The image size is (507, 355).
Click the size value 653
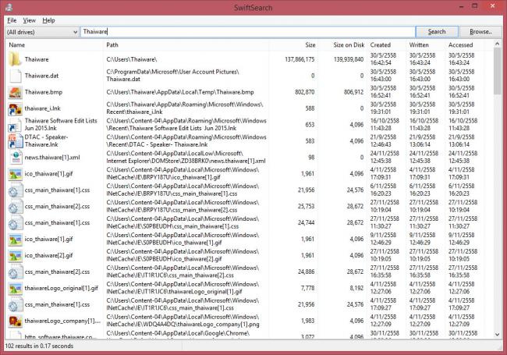pyautogui.click(x=310, y=125)
